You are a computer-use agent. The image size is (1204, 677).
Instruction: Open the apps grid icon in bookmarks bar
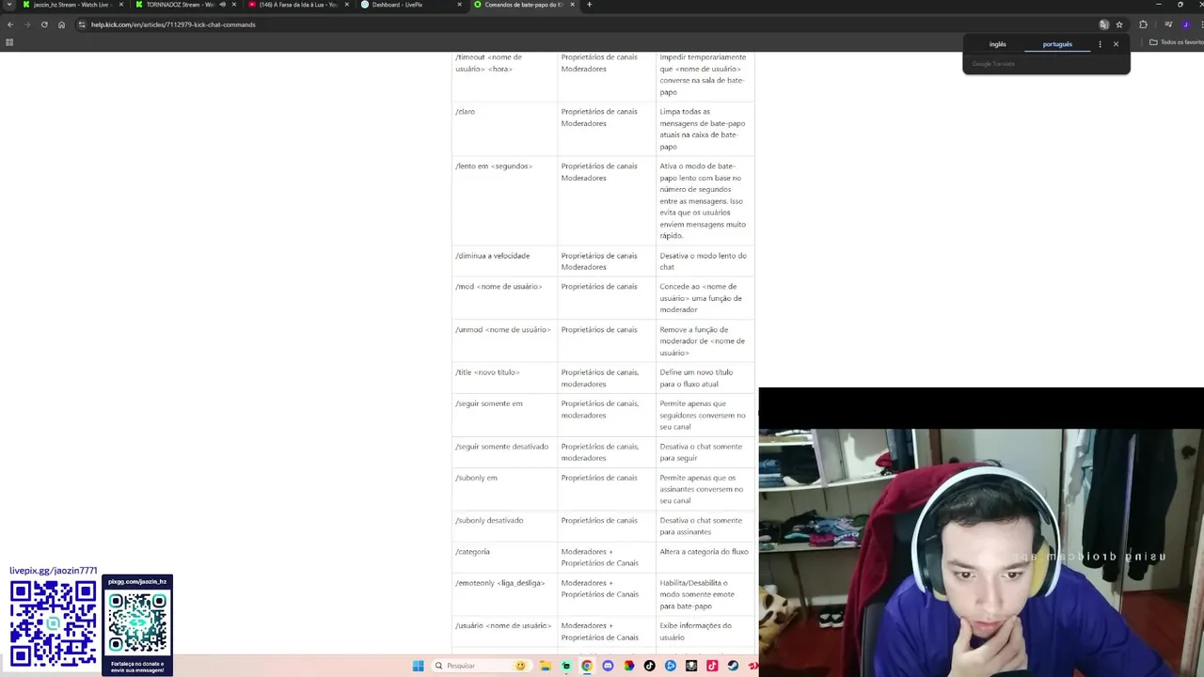[x=9, y=42]
